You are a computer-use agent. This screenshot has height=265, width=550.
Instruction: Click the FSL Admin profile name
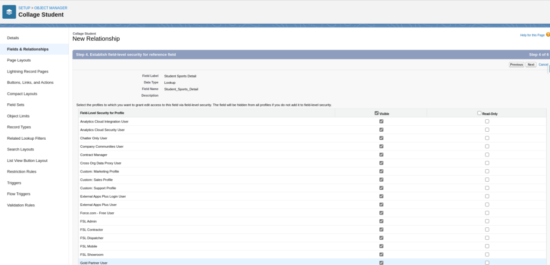tap(88, 221)
